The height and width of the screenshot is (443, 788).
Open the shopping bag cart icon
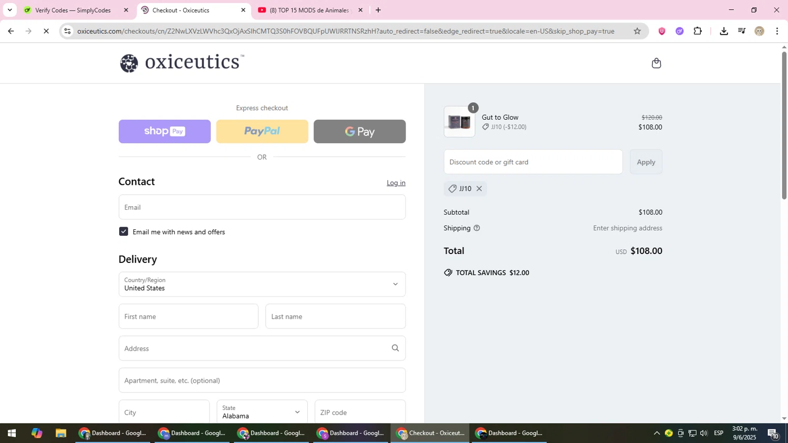(x=656, y=63)
